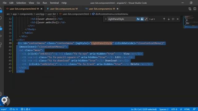Screen dimensions: 198x111
Task: Click the 'main*' branch status item
Action: tap(3, 109)
